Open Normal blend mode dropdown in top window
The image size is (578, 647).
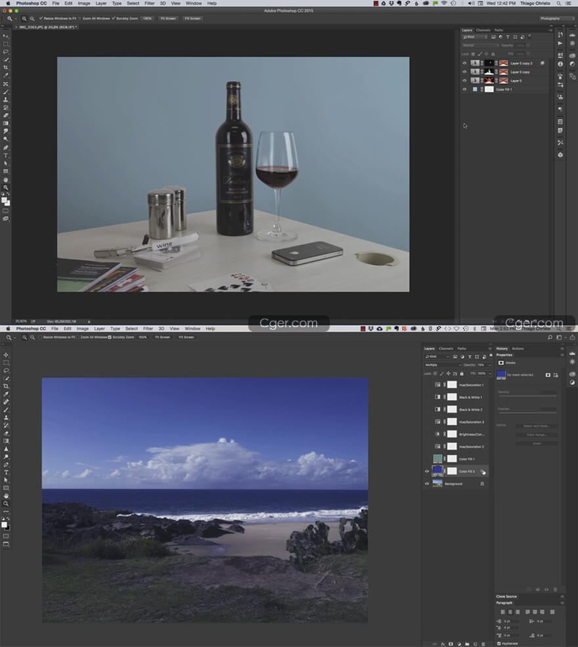point(480,45)
